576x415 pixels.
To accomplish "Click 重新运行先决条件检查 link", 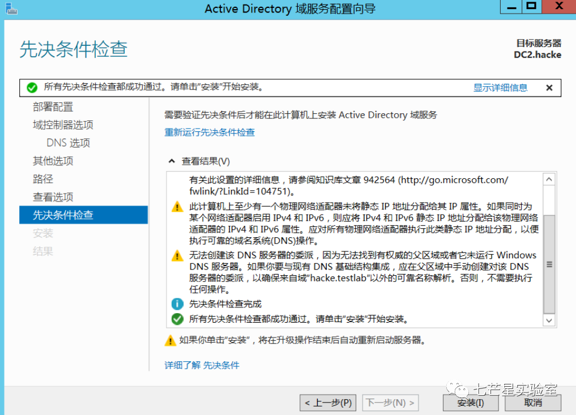I will coord(210,132).
